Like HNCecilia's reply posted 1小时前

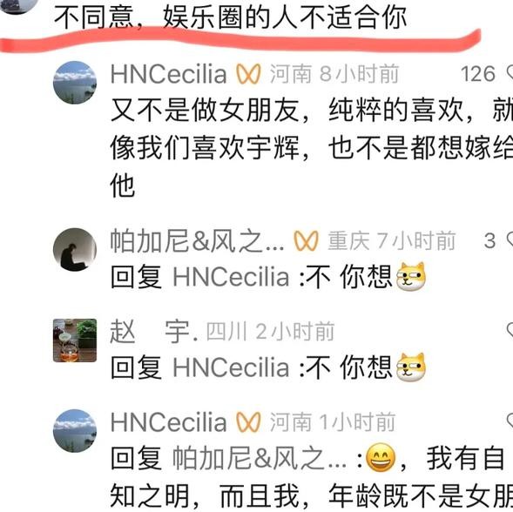pyautogui.click(x=510, y=421)
